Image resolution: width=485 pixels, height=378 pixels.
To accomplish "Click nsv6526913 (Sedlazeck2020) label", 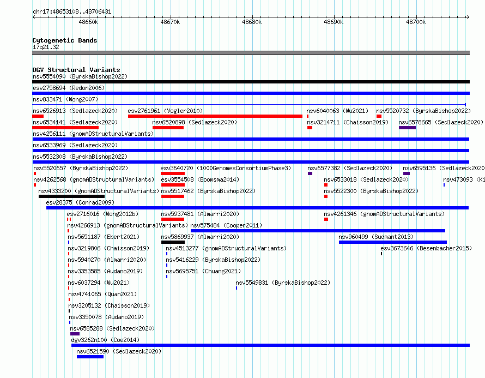I will click(x=75, y=111).
